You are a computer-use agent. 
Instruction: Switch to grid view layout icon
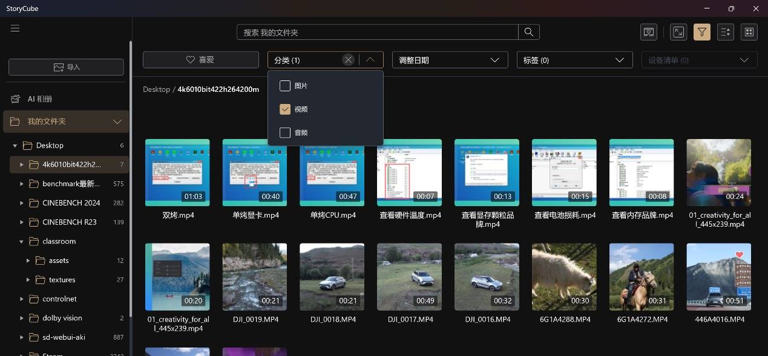point(749,32)
